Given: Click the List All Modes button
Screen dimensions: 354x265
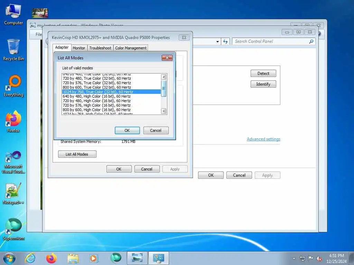Looking at the screenshot, I should [77, 154].
